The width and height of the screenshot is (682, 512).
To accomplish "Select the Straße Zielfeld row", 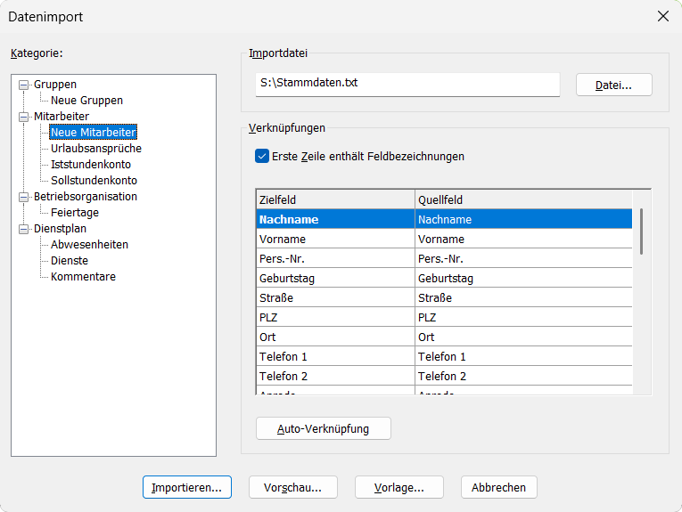I will pyautogui.click(x=335, y=297).
